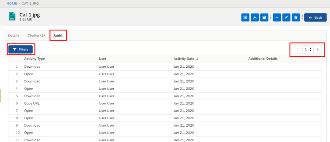The width and height of the screenshot is (330, 142).
Task: Switch to the Details tab
Action: [x=14, y=35]
